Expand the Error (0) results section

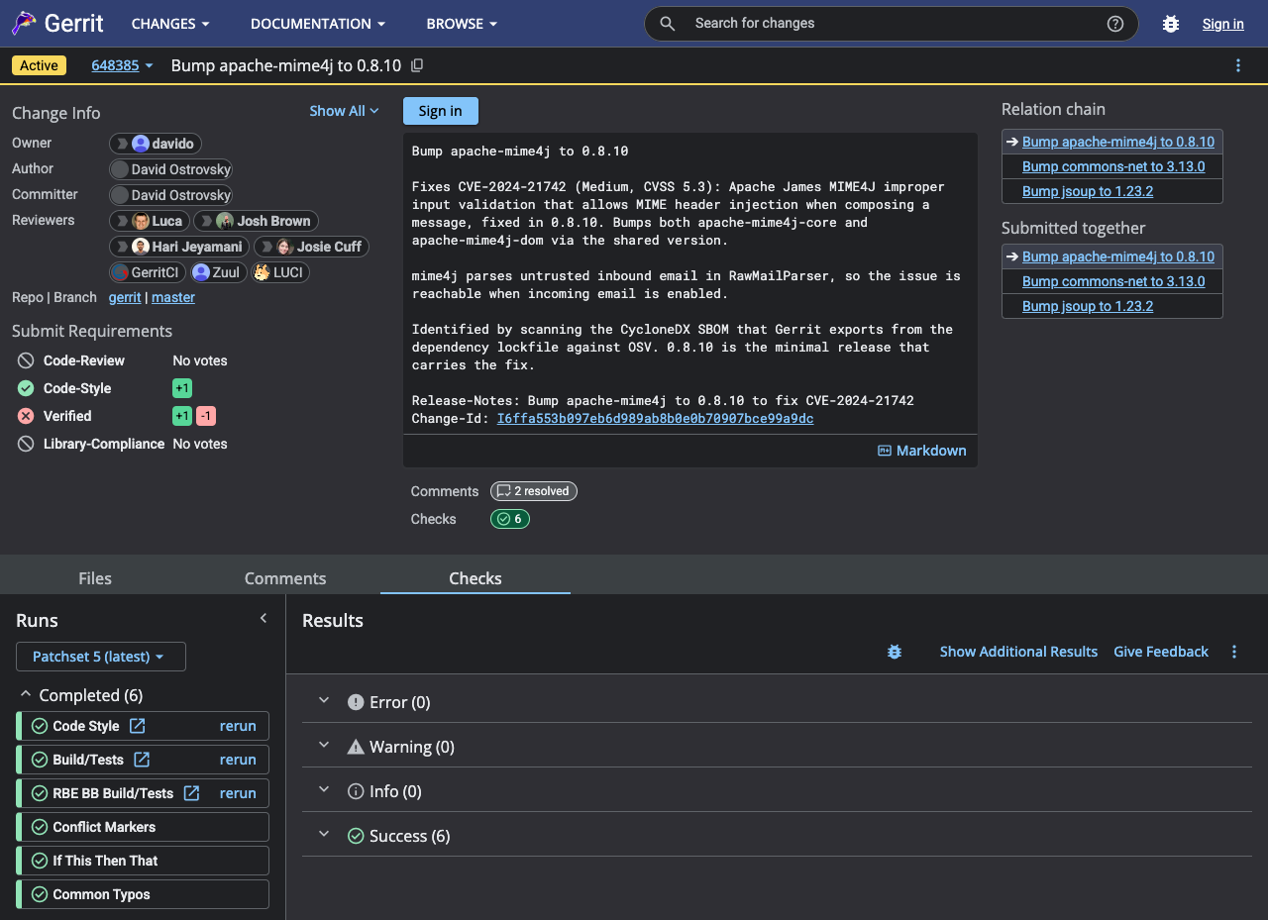[324, 701]
